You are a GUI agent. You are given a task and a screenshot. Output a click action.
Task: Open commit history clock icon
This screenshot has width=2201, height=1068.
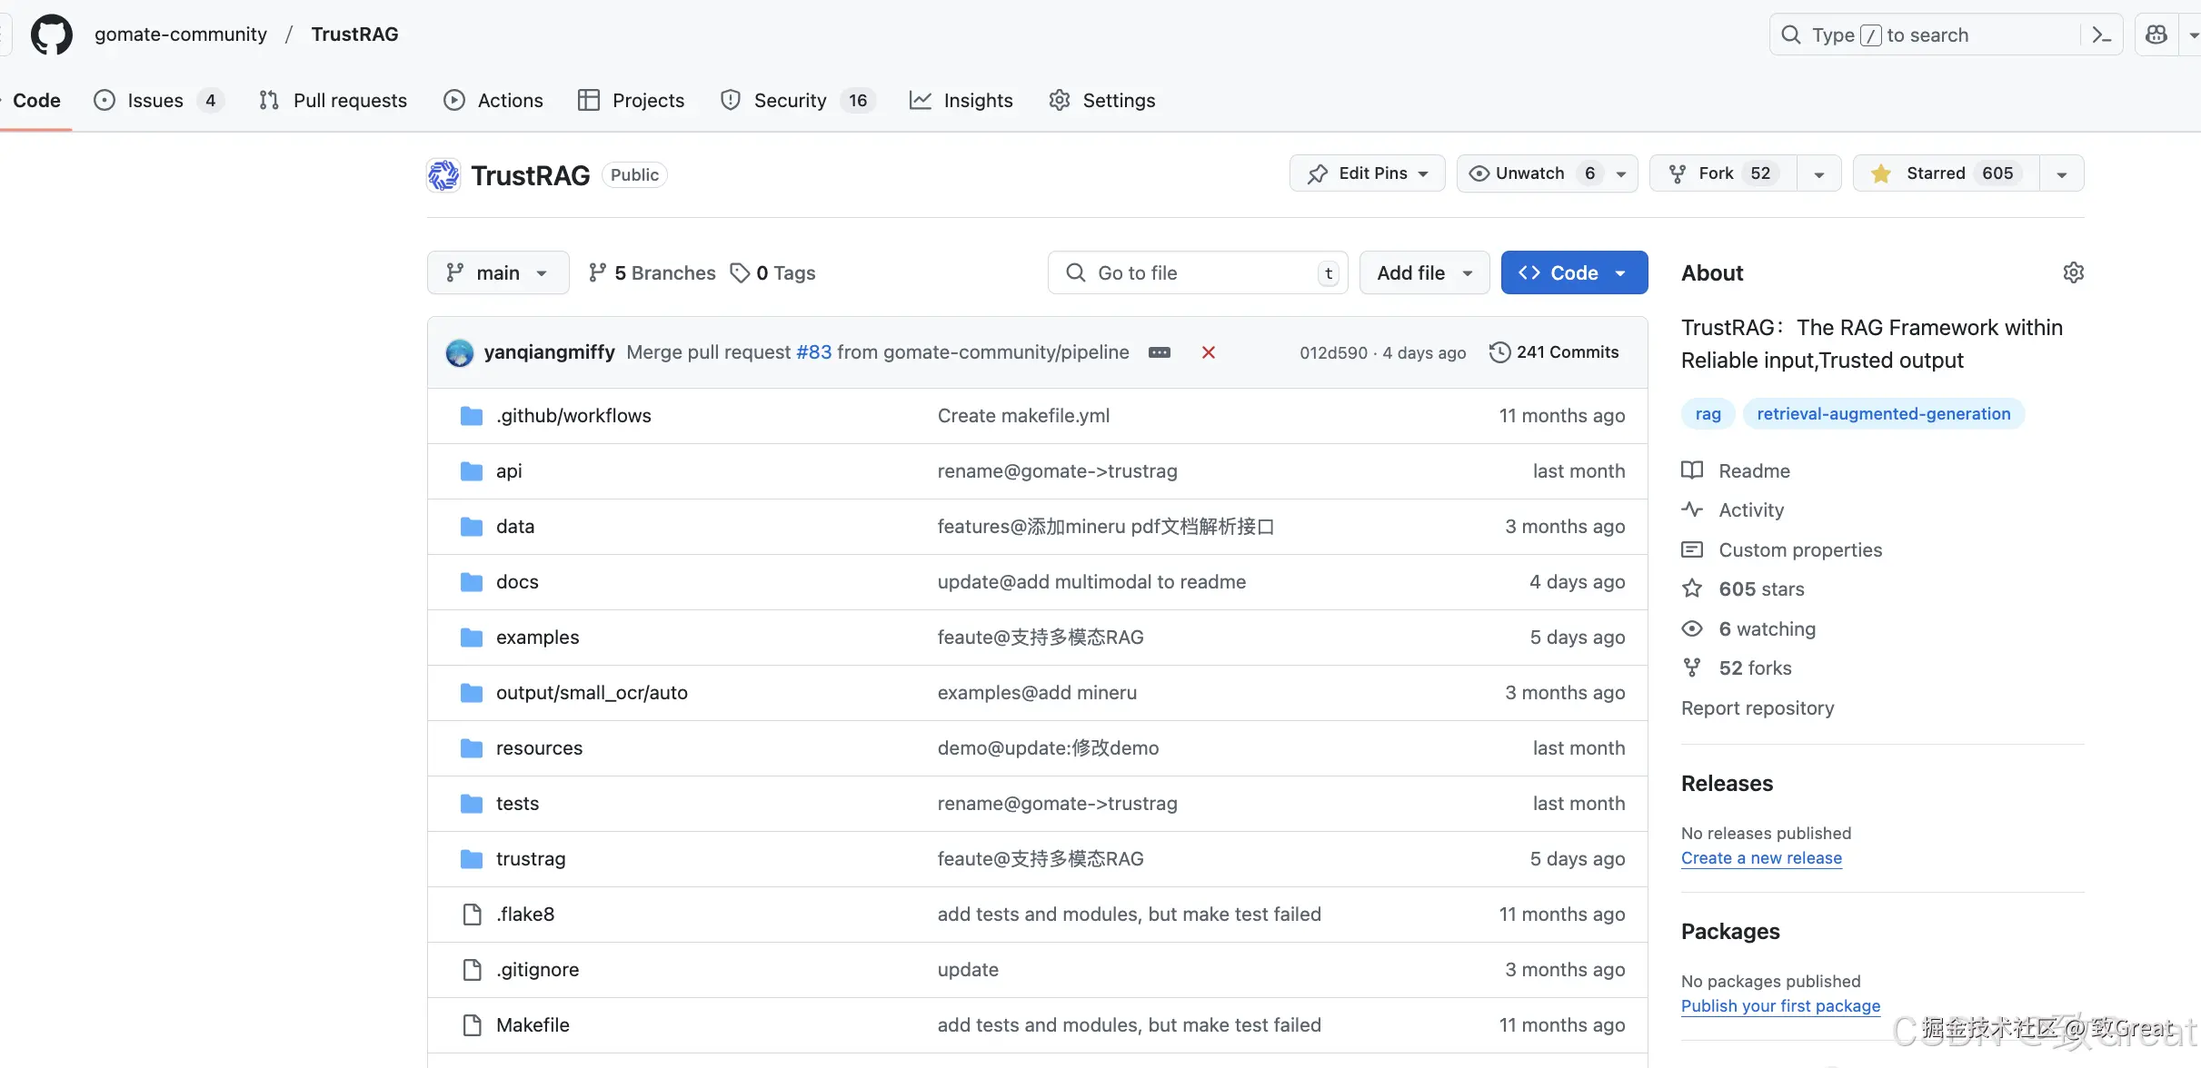pos(1499,352)
